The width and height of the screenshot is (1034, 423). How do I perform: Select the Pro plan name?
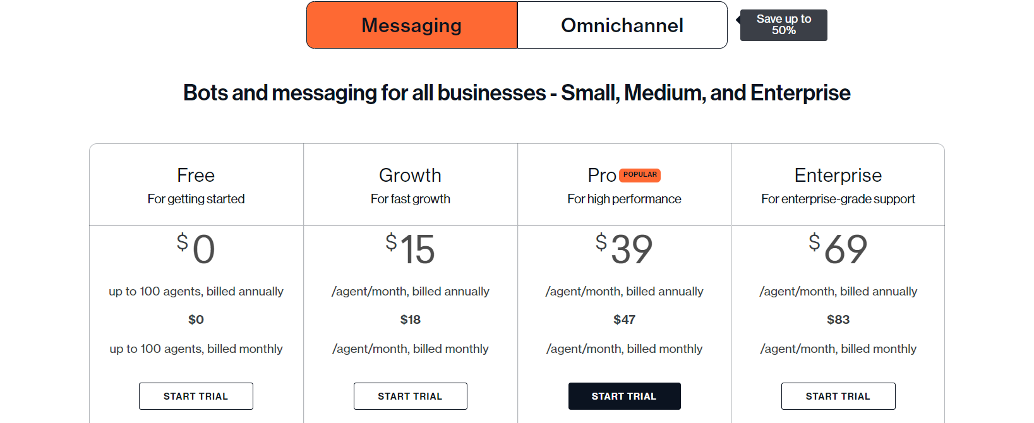pyautogui.click(x=601, y=175)
